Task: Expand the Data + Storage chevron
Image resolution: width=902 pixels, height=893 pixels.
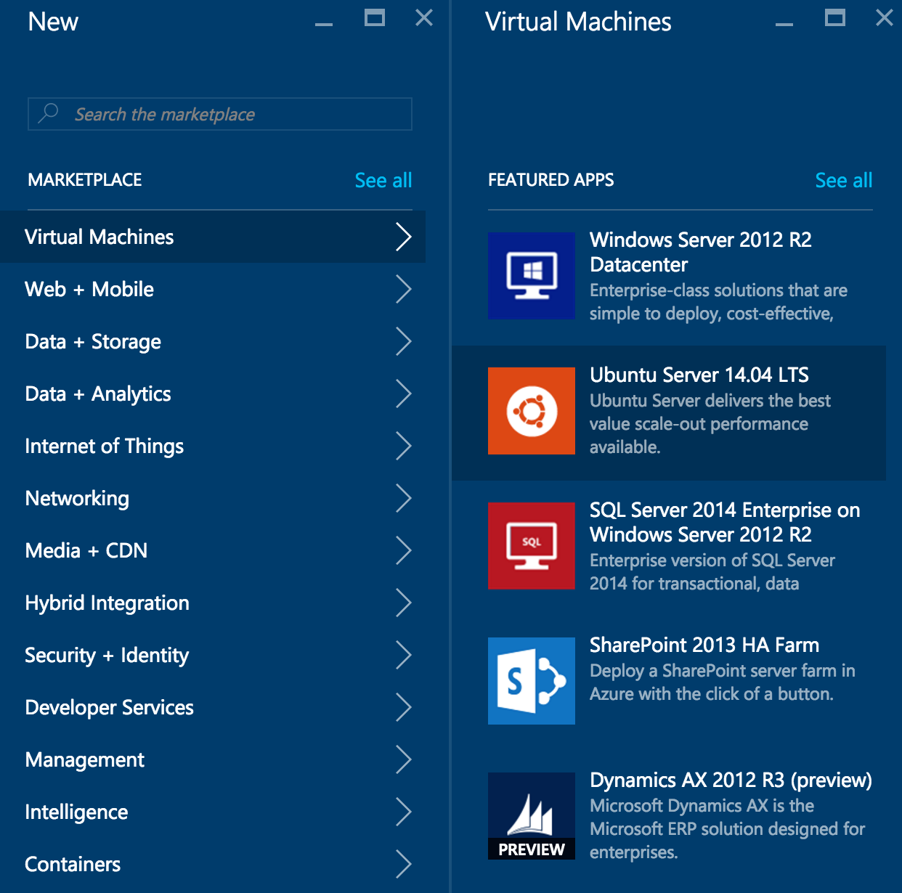Action: click(x=405, y=341)
